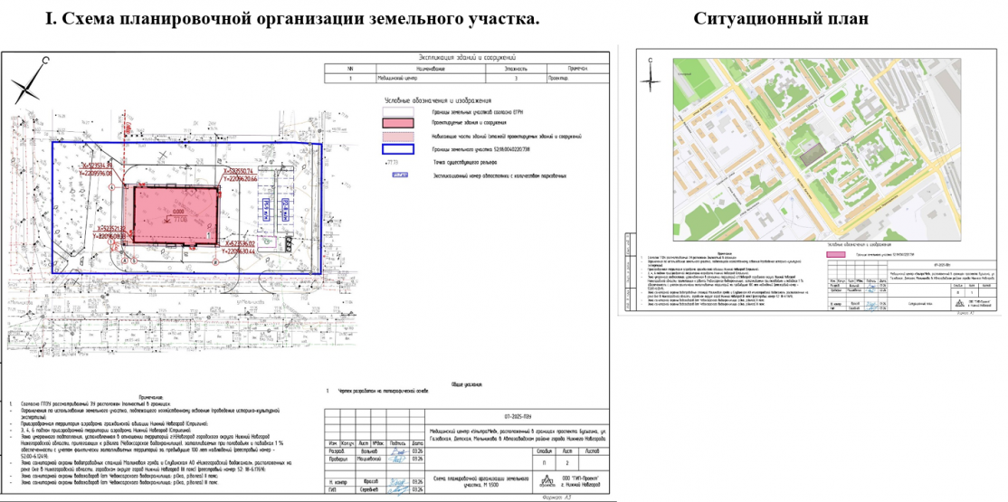Viewport: 1008px width, 502px height.
Task: Click the heading 'Ситуационный план'
Action: 781,19
